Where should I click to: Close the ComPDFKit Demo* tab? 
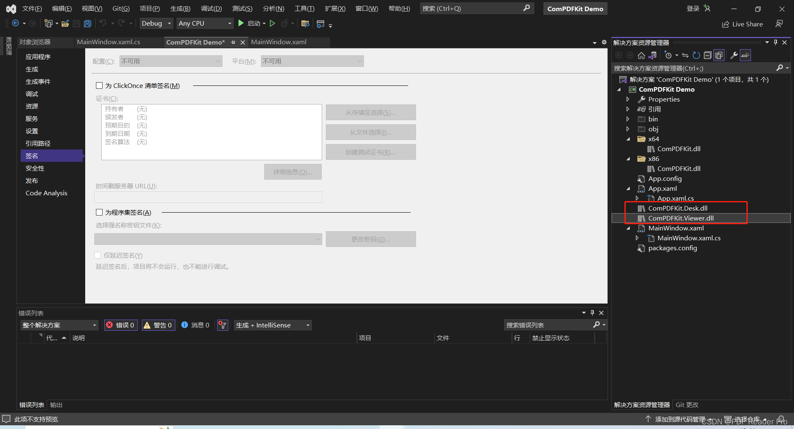pyautogui.click(x=243, y=42)
